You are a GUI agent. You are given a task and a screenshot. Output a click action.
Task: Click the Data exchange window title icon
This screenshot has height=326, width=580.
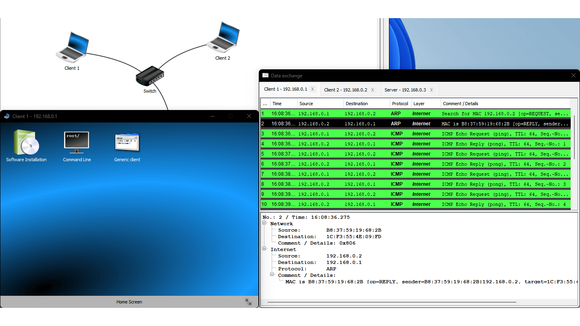(265, 75)
